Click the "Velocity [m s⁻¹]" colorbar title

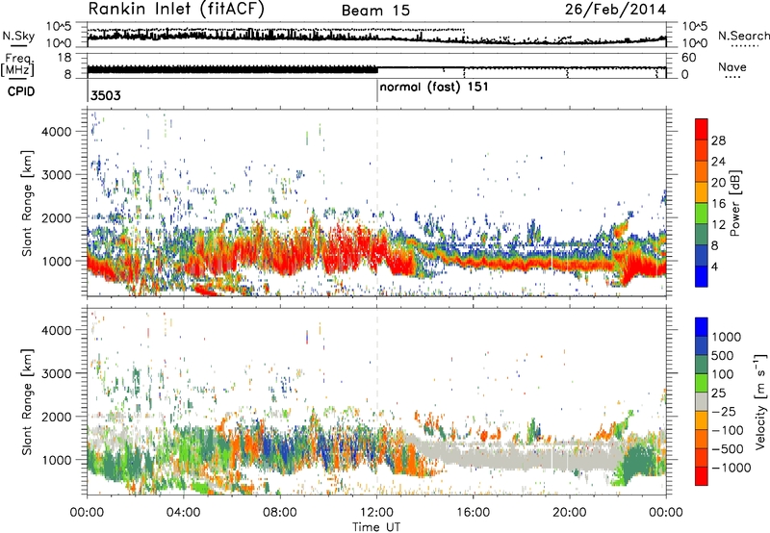(x=760, y=401)
